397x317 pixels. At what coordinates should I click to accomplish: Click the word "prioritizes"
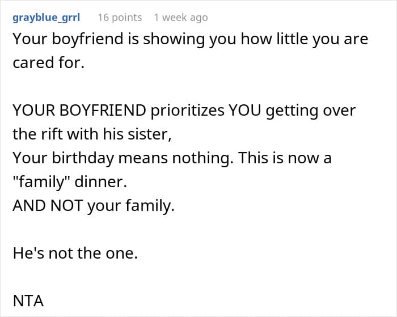tap(188, 111)
